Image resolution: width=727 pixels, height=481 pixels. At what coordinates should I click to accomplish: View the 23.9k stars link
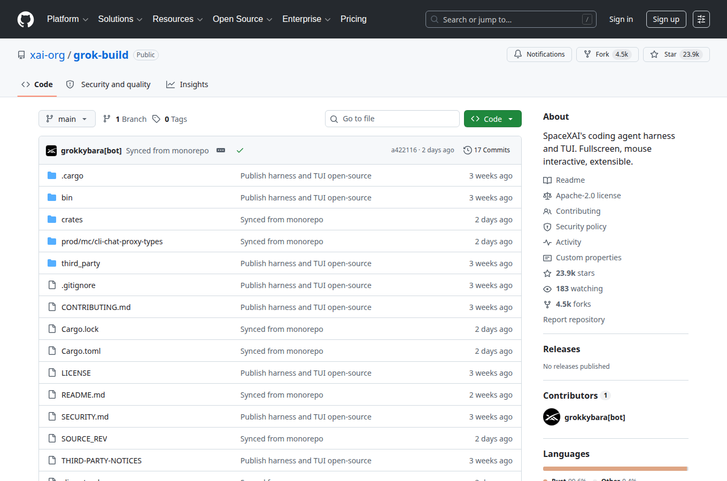click(569, 273)
